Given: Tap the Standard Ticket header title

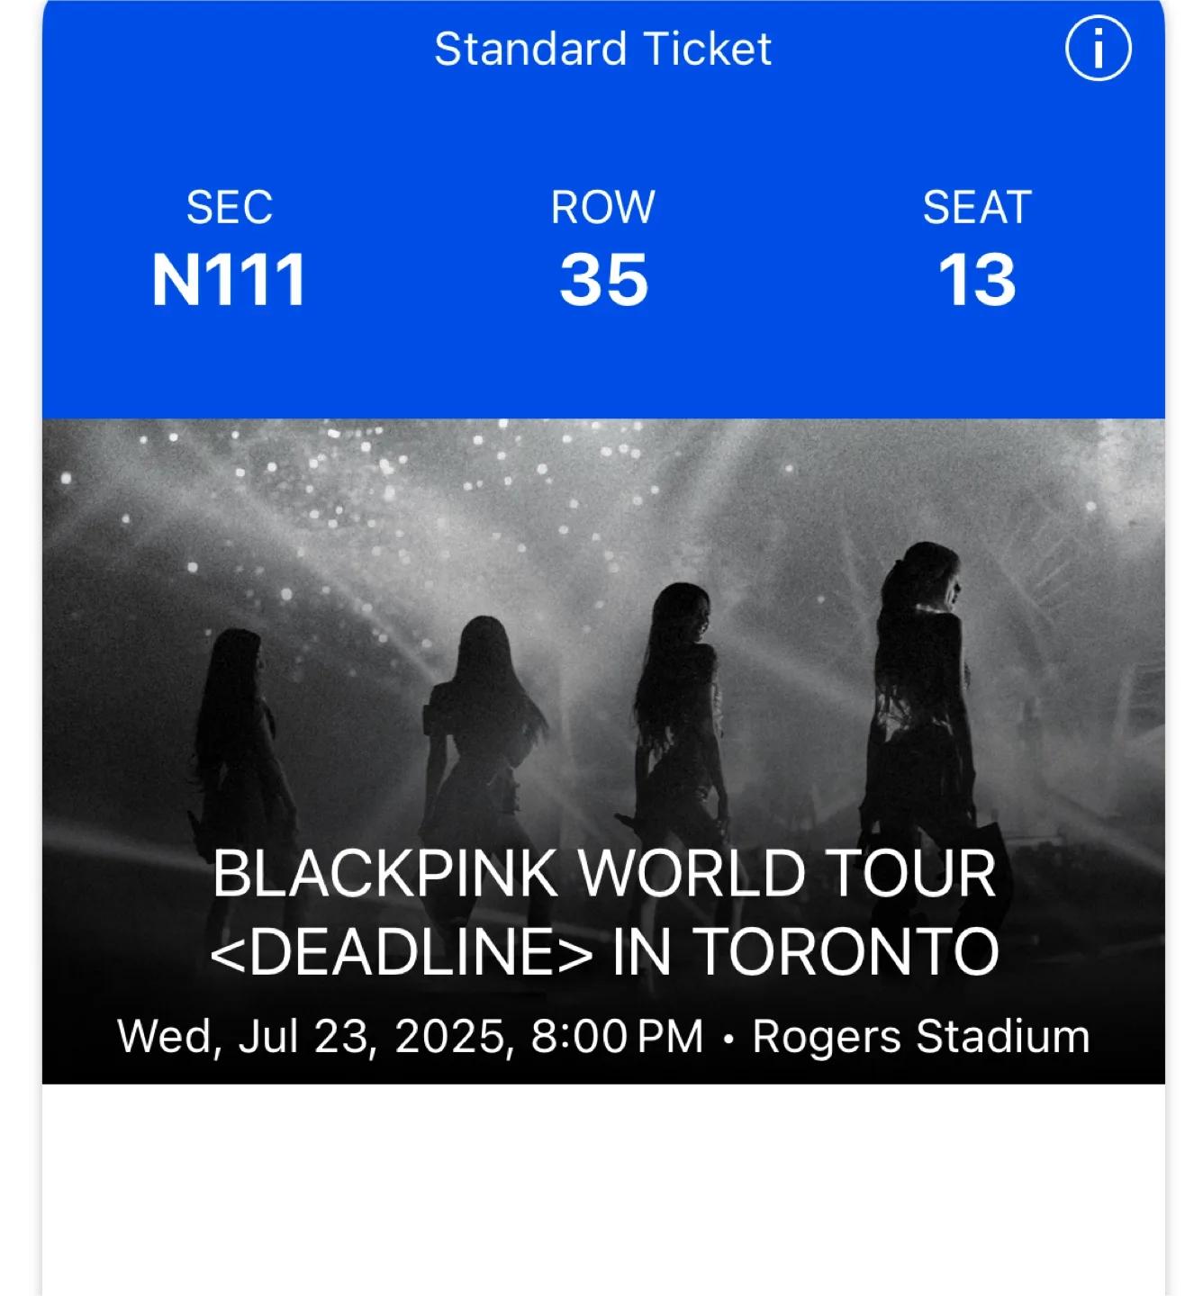Looking at the screenshot, I should click(x=602, y=49).
